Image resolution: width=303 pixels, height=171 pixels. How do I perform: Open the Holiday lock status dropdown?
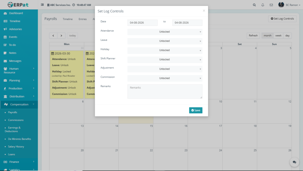[165, 50]
